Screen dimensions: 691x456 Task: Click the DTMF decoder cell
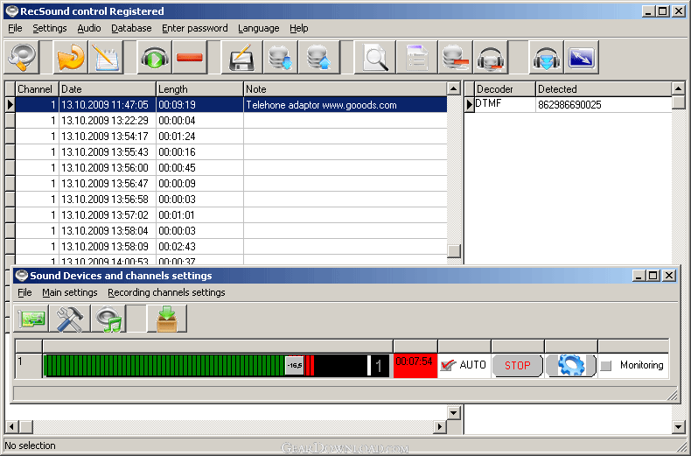click(x=505, y=104)
